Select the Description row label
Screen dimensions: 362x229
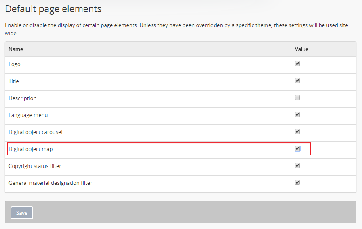pyautogui.click(x=23, y=98)
